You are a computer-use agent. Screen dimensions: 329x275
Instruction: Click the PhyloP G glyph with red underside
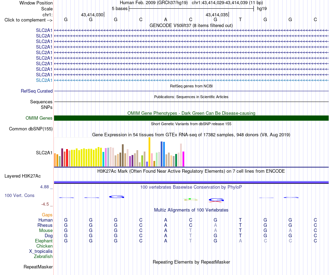[216, 200]
